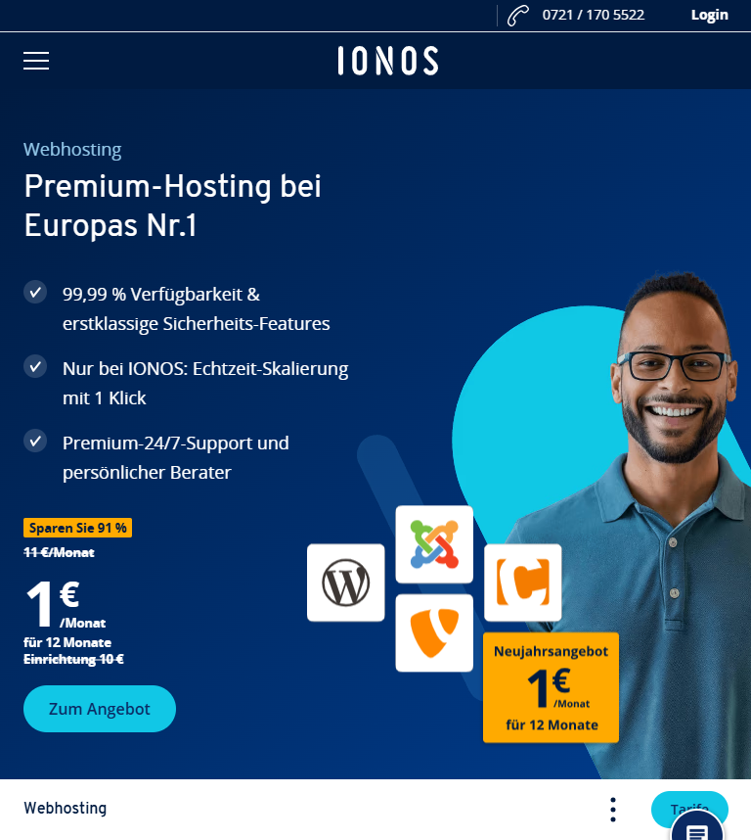Click the checkmark beside Premium-24/7-Support

point(35,442)
